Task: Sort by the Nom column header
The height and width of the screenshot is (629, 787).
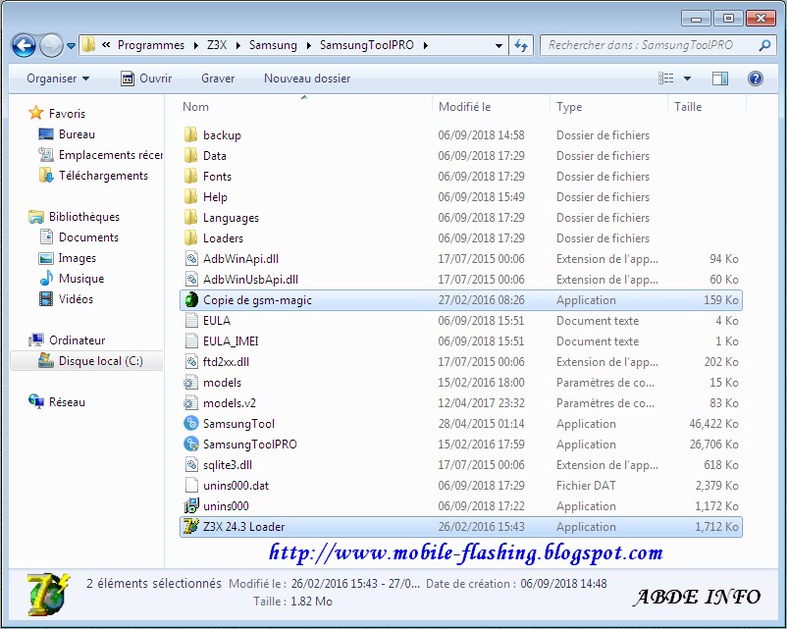Action: click(x=195, y=106)
